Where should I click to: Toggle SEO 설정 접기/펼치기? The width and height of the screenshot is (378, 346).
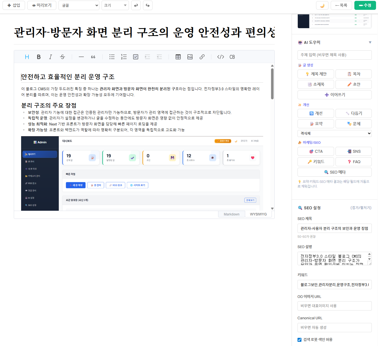coord(361,208)
